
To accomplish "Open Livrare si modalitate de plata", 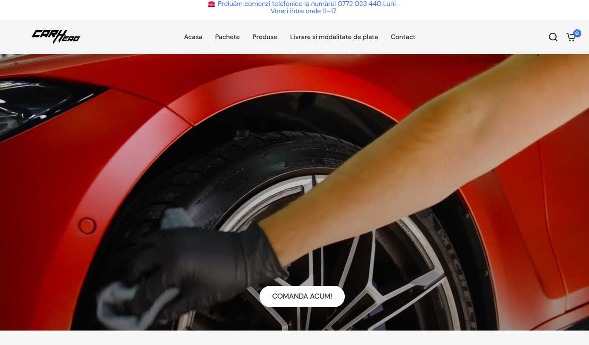I will point(334,37).
